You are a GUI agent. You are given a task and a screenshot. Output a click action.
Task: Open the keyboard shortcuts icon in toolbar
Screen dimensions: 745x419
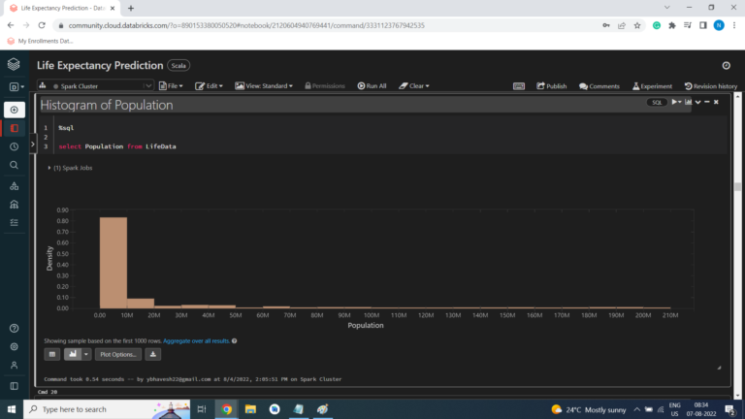click(x=519, y=85)
